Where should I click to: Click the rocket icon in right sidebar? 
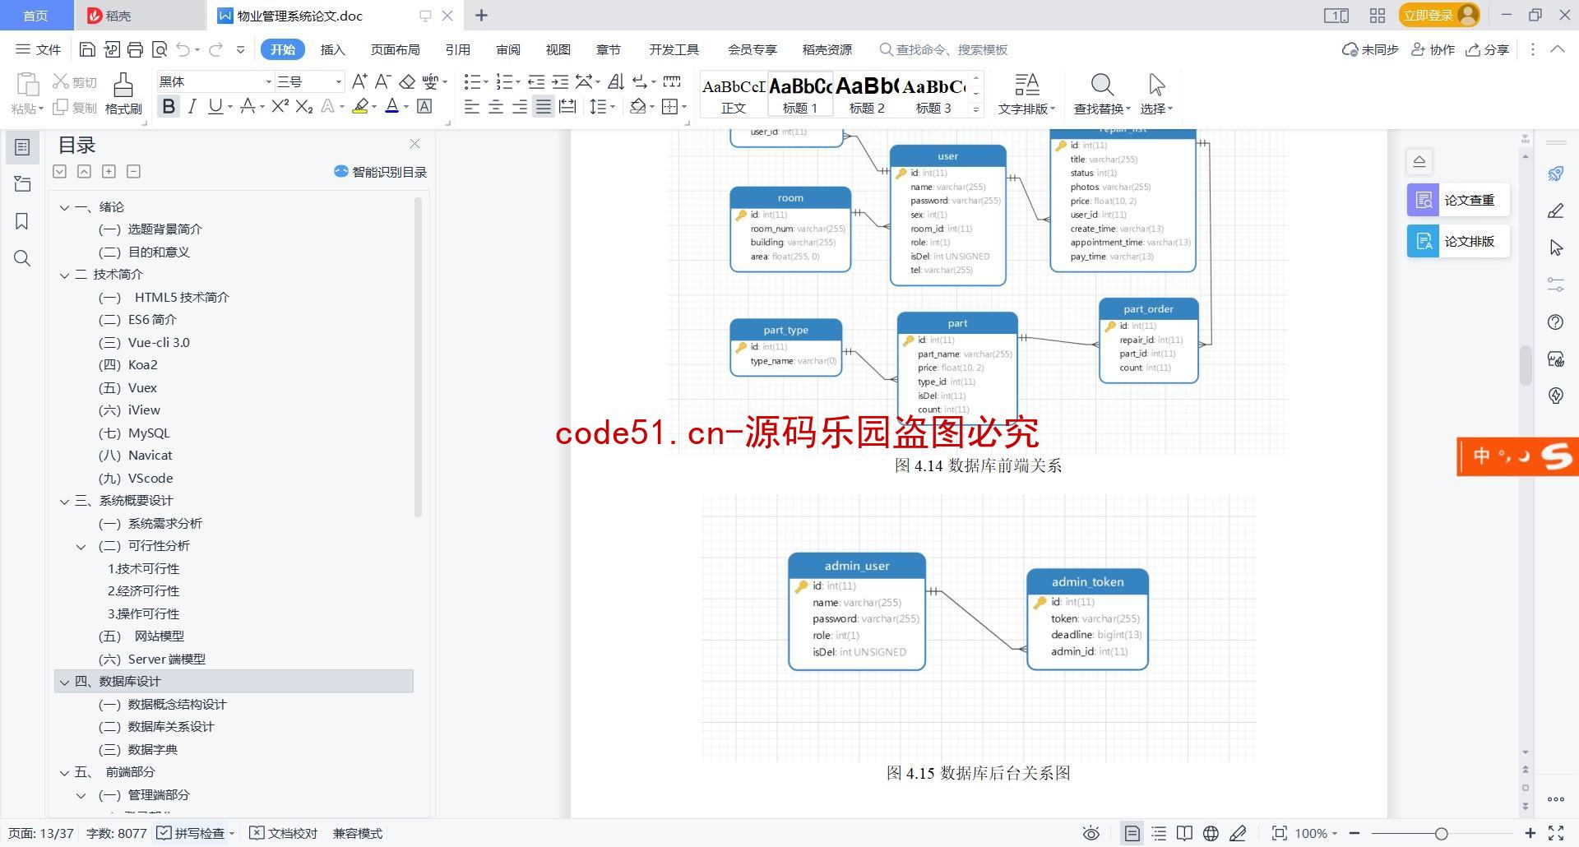click(x=1555, y=174)
